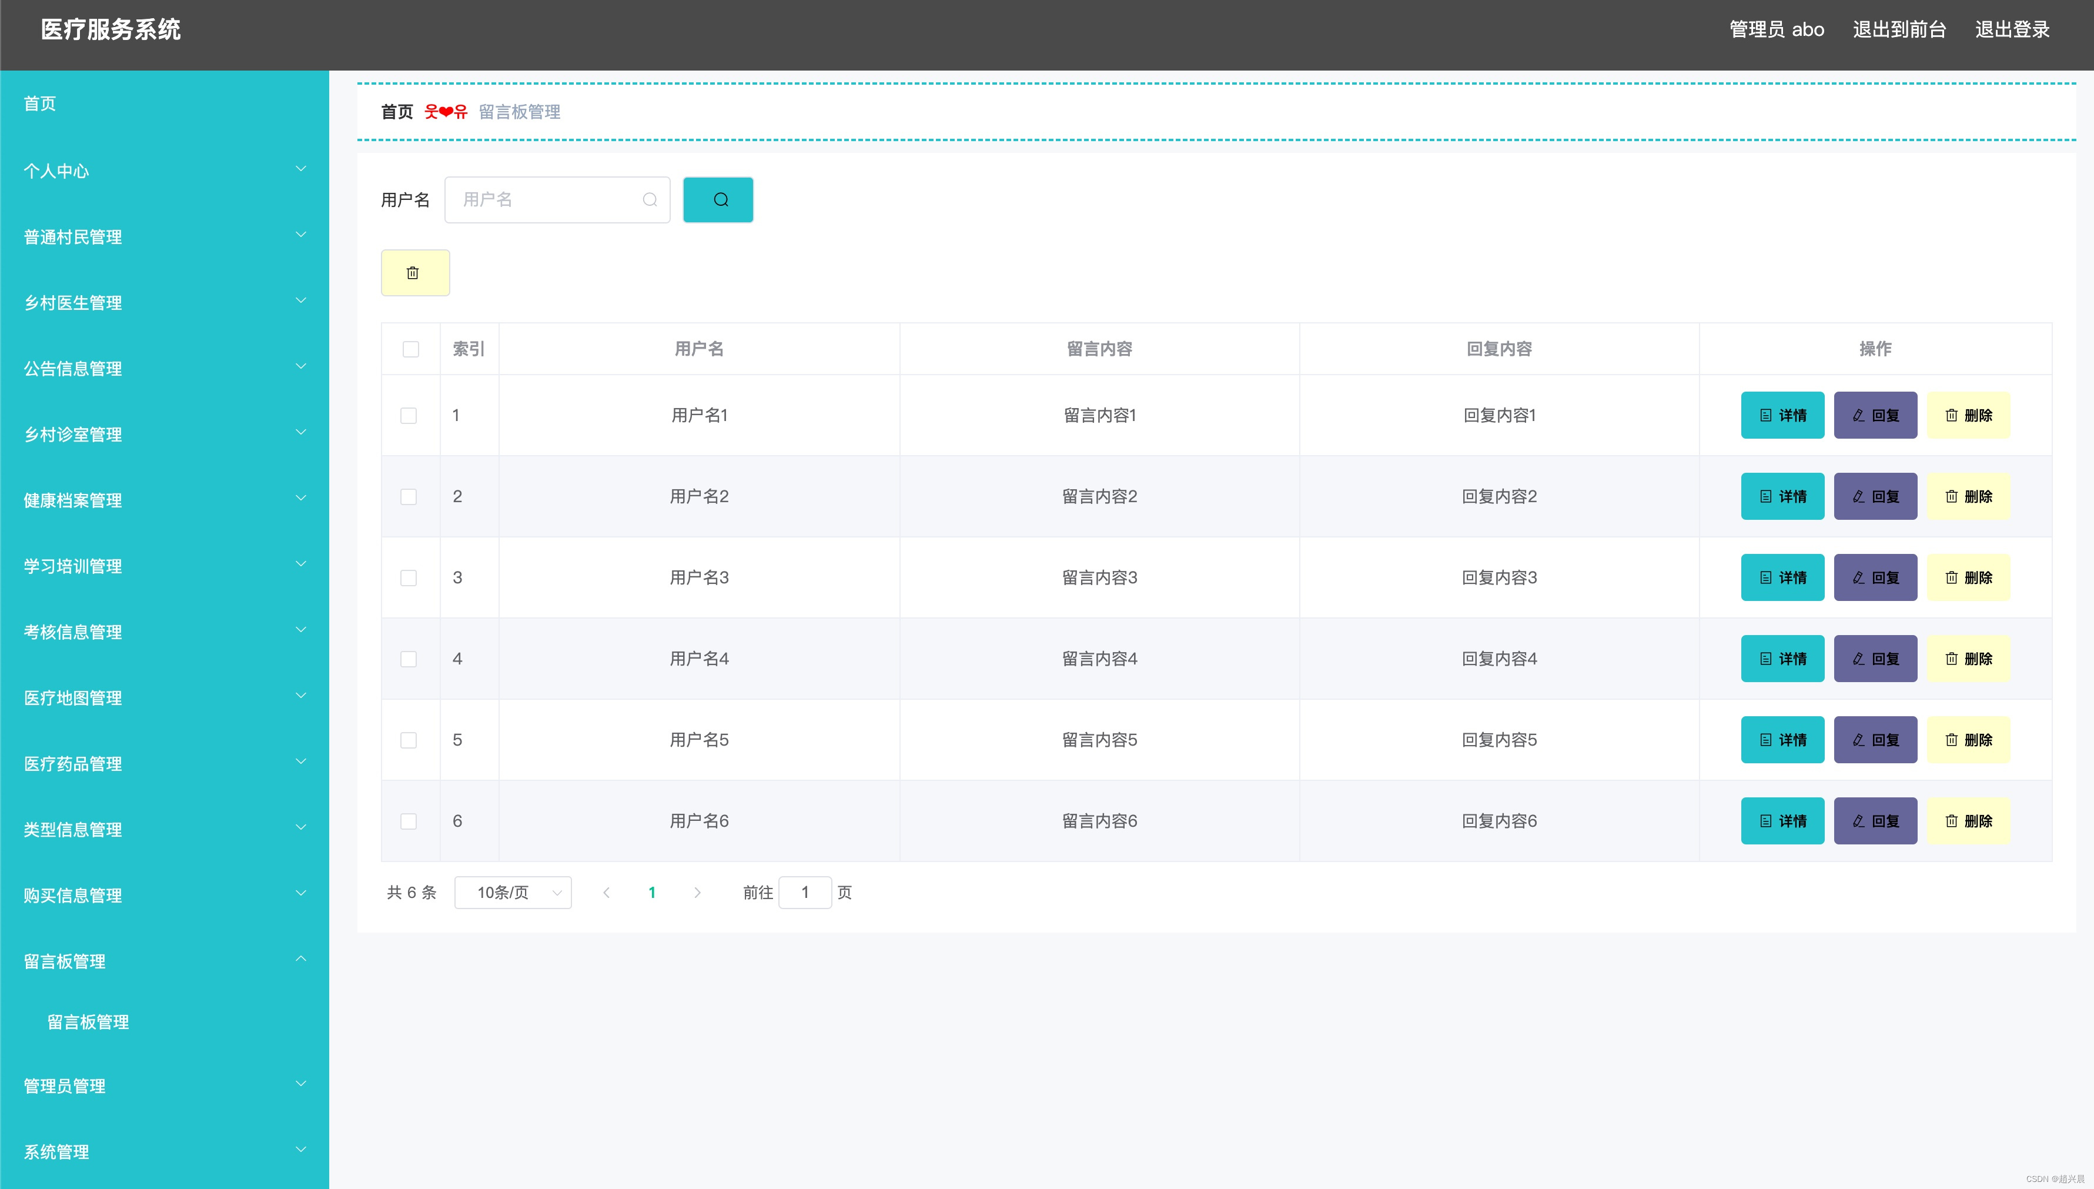
Task: Reply to 用户名1 message
Action: pyautogui.click(x=1875, y=416)
